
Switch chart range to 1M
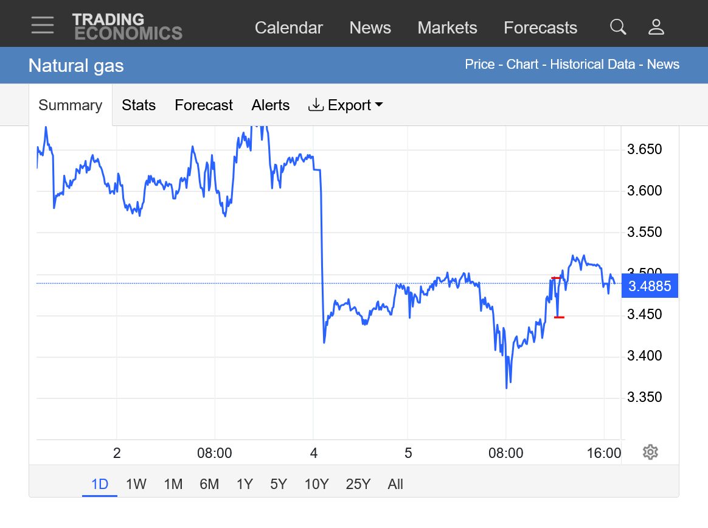pyautogui.click(x=173, y=484)
